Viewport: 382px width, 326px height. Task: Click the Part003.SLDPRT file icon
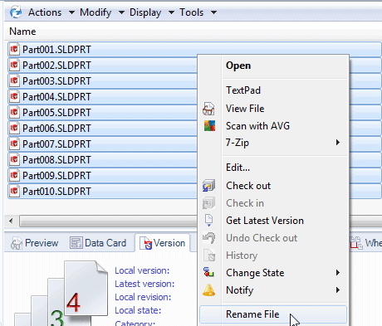click(14, 81)
